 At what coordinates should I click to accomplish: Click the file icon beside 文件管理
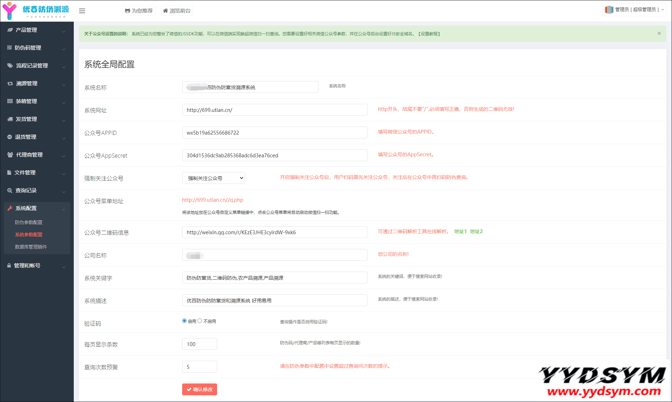click(9, 172)
